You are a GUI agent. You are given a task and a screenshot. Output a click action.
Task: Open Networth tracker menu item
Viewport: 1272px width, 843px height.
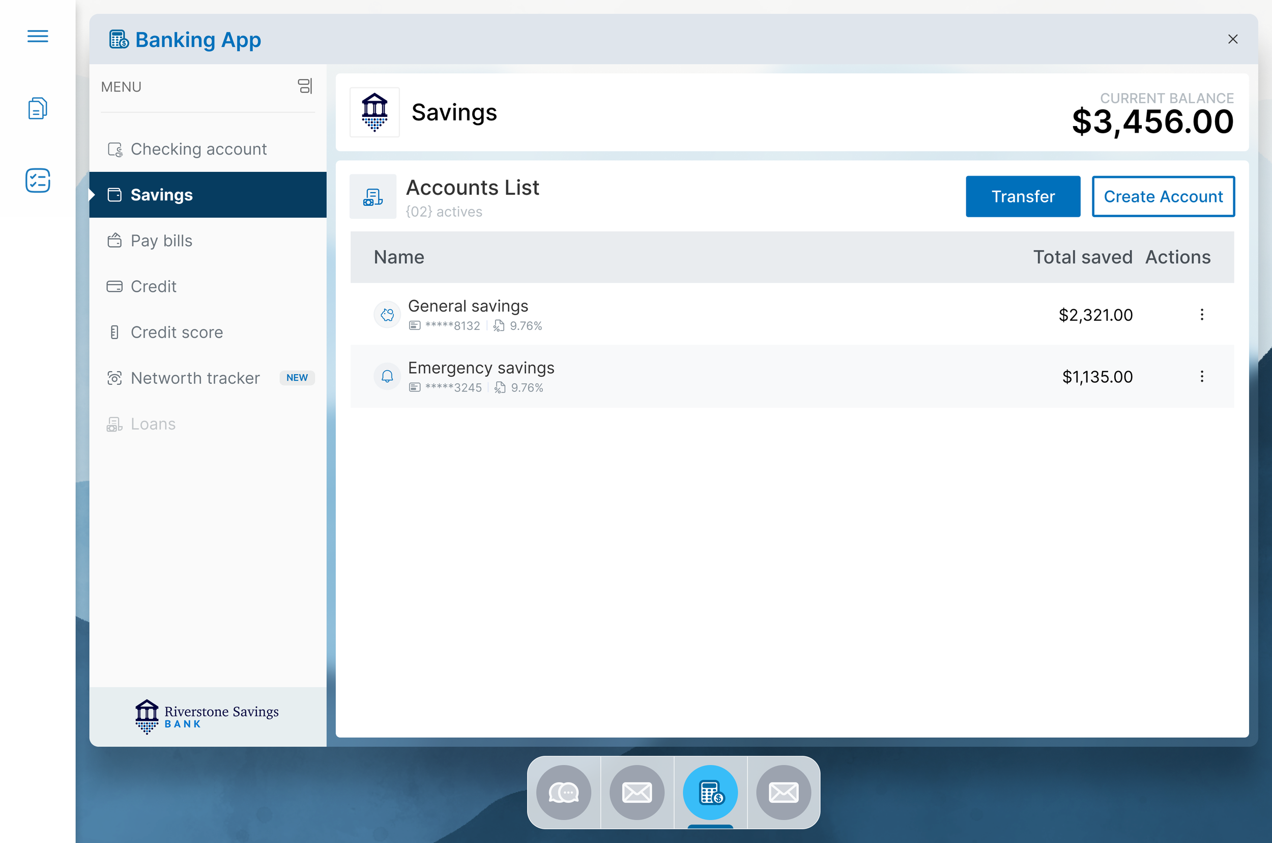195,378
